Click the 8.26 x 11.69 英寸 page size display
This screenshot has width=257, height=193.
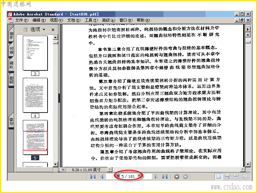[86, 170]
